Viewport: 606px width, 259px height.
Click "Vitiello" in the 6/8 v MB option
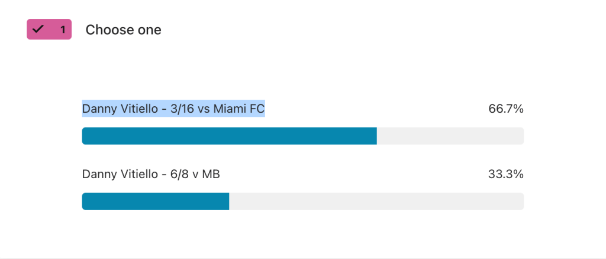click(136, 174)
